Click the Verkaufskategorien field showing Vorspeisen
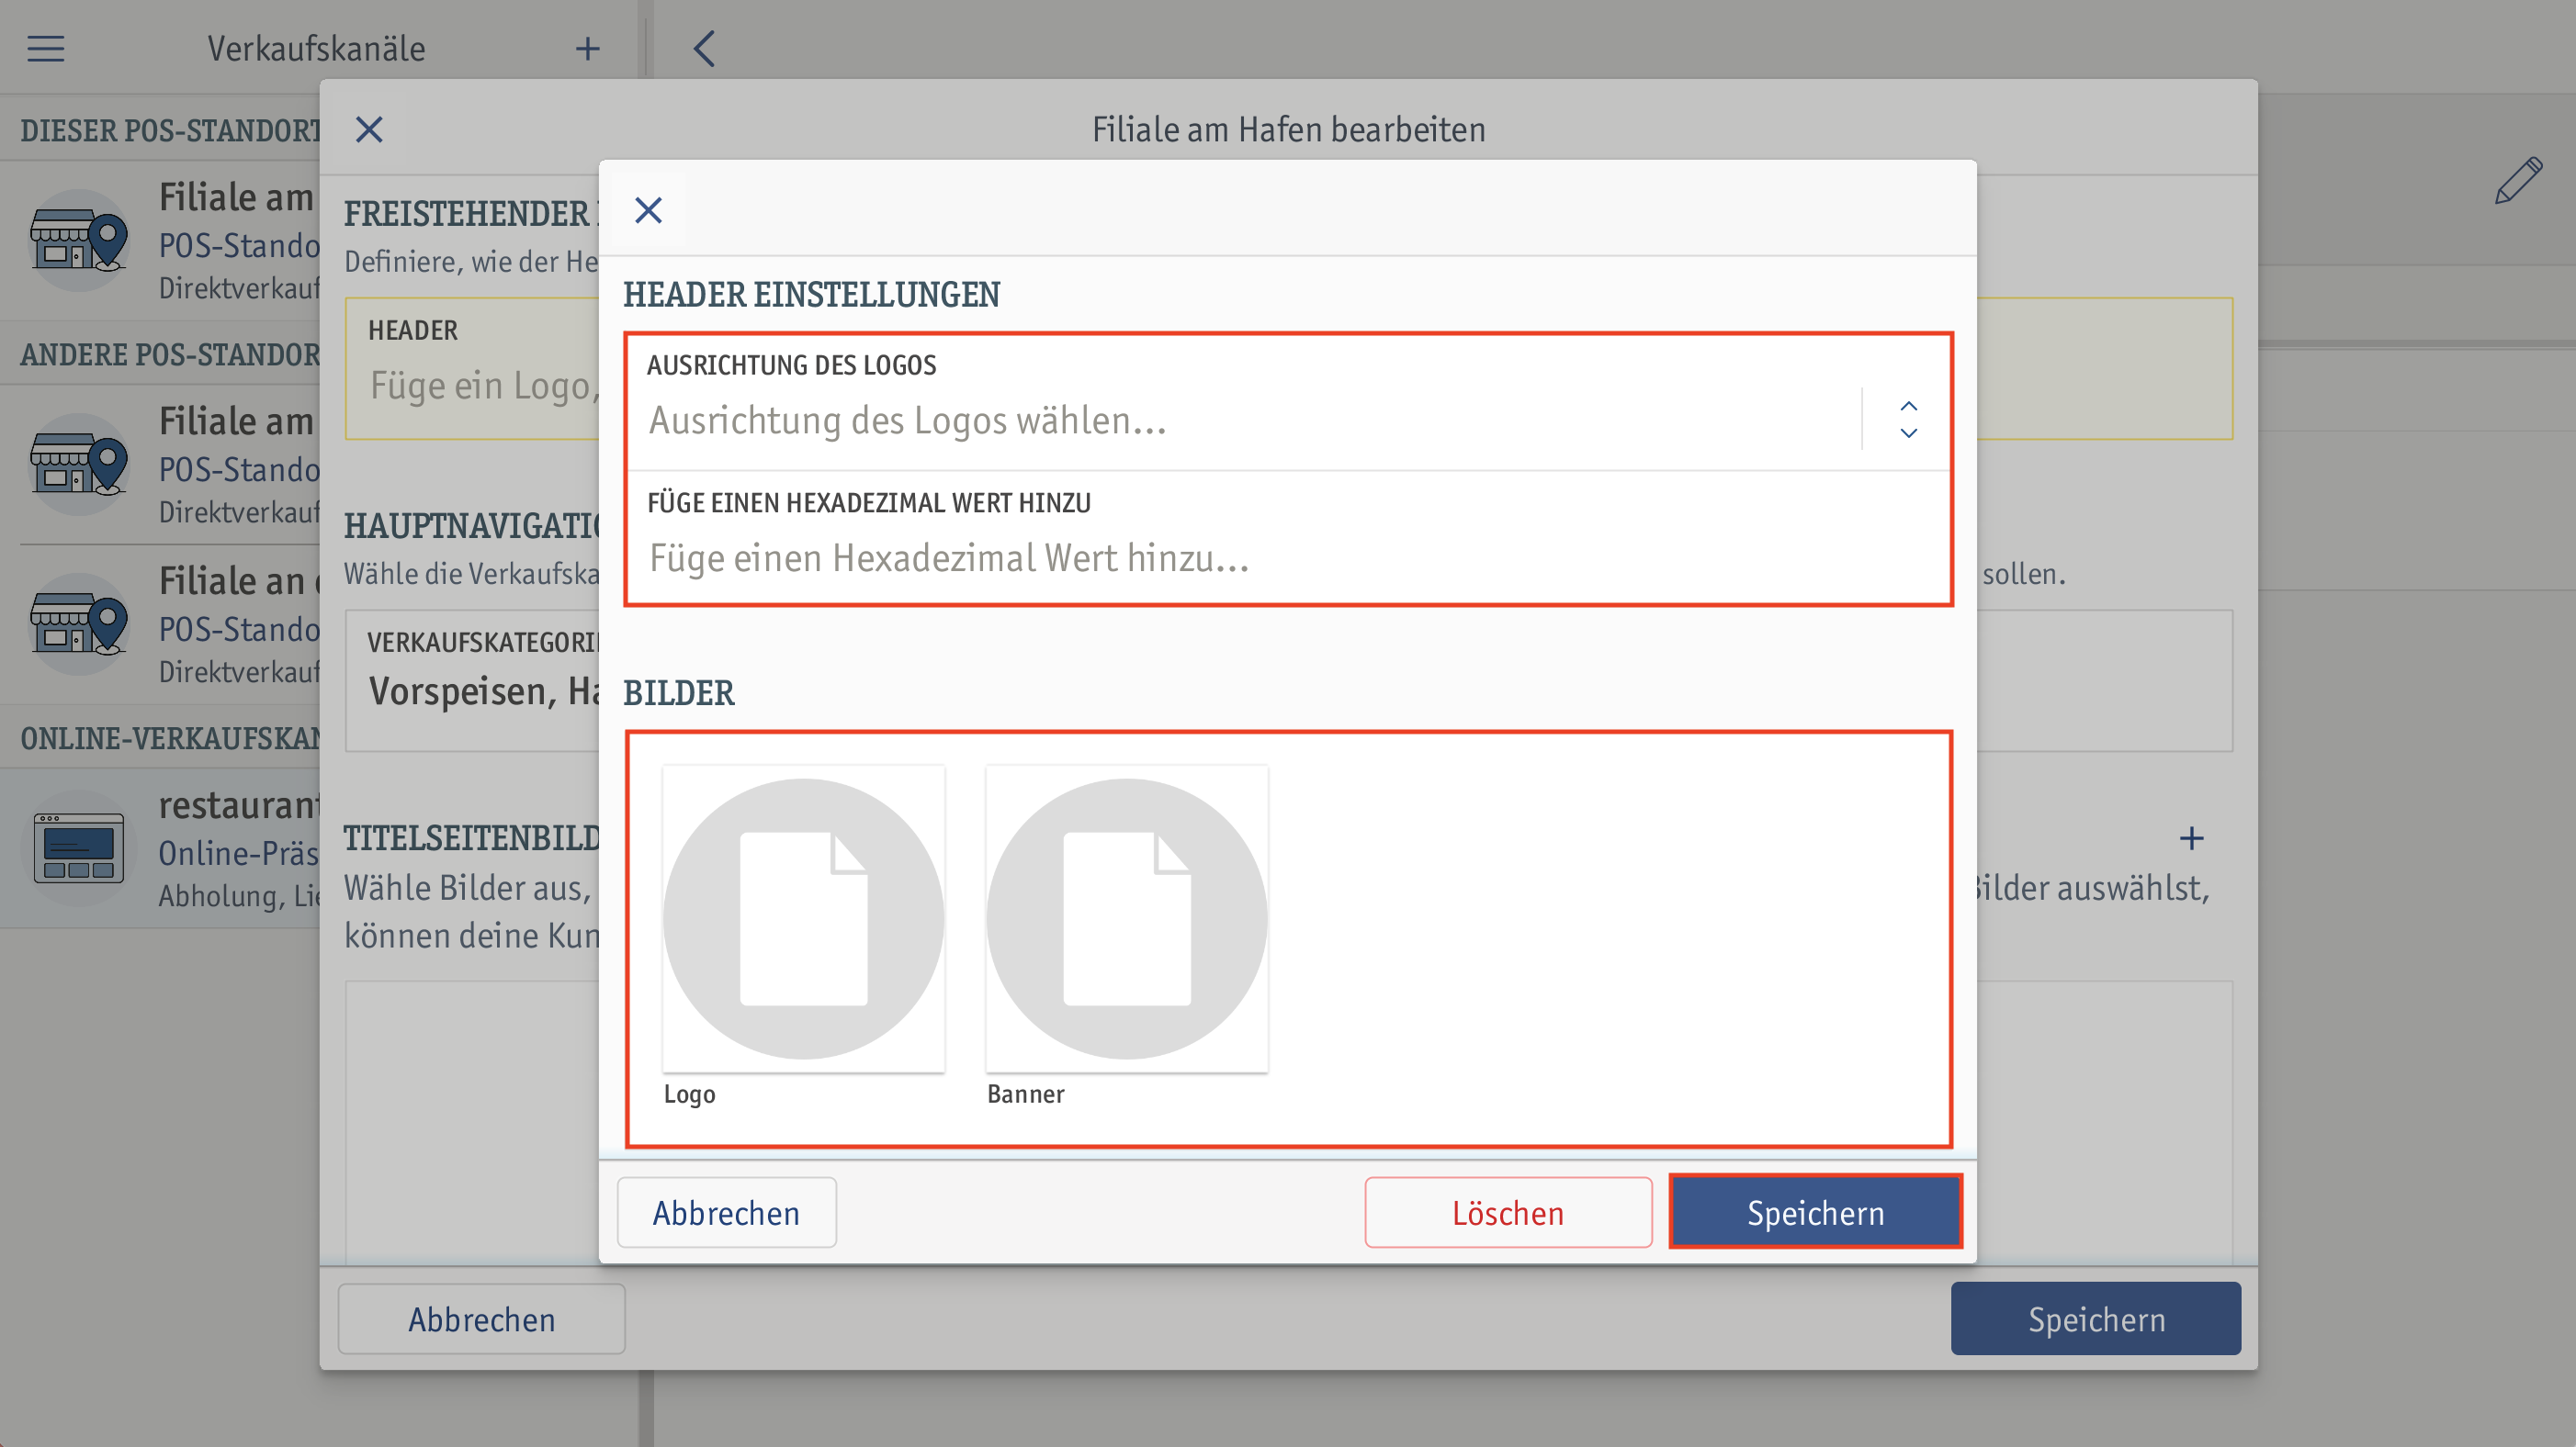The image size is (2576, 1447). coord(472,679)
